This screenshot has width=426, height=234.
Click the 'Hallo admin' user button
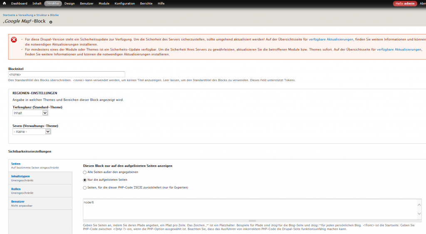click(x=404, y=3)
